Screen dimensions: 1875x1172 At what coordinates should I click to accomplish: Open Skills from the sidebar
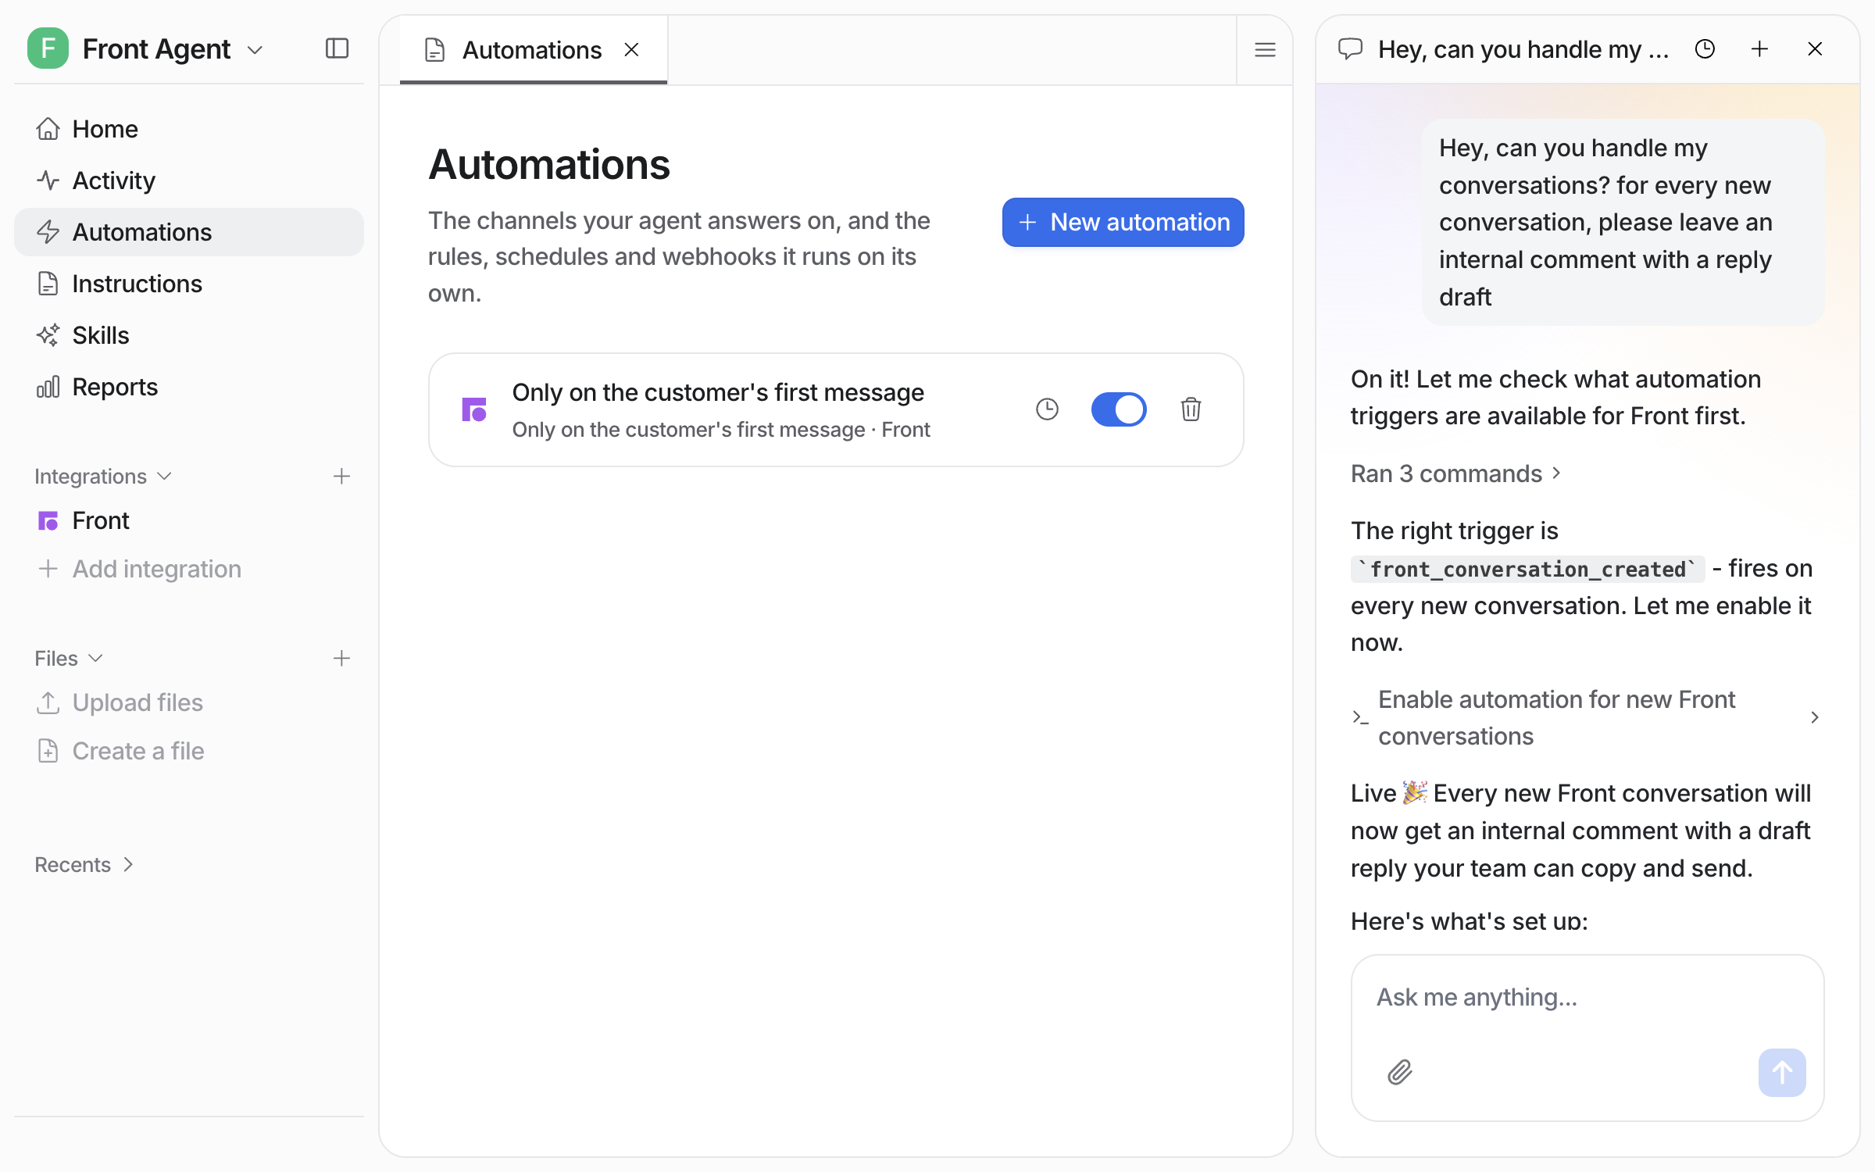pos(189,335)
